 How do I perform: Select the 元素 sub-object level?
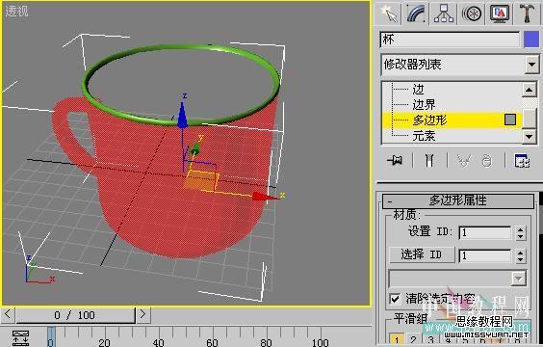pos(424,136)
